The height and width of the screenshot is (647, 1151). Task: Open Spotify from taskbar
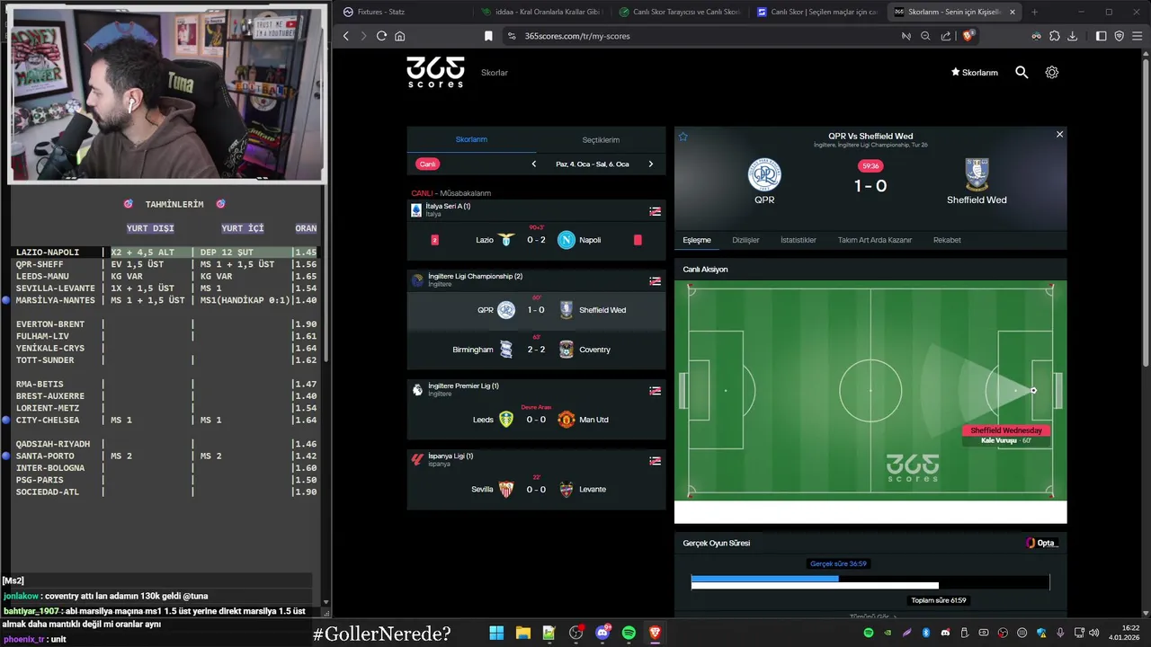coord(629,633)
